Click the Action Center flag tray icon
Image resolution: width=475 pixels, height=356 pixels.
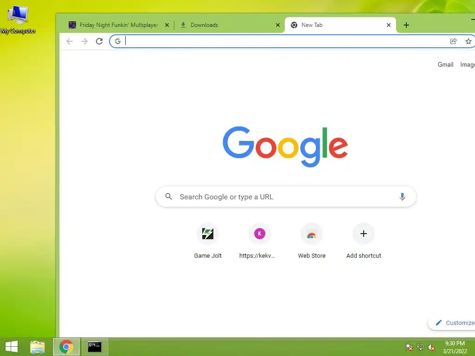pos(409,347)
